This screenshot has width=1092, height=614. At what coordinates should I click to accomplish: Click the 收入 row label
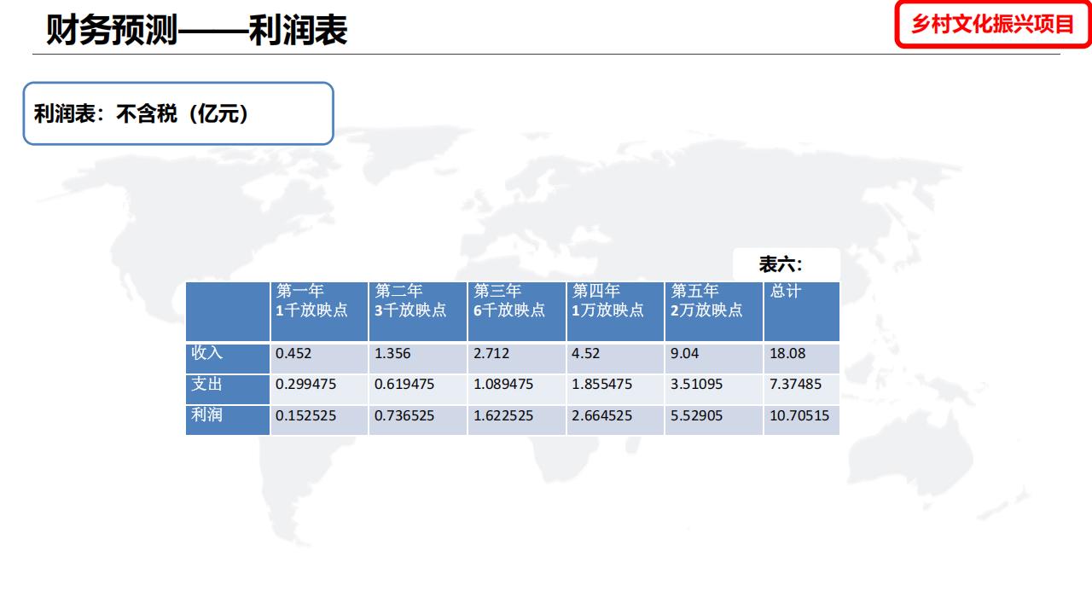(x=228, y=358)
